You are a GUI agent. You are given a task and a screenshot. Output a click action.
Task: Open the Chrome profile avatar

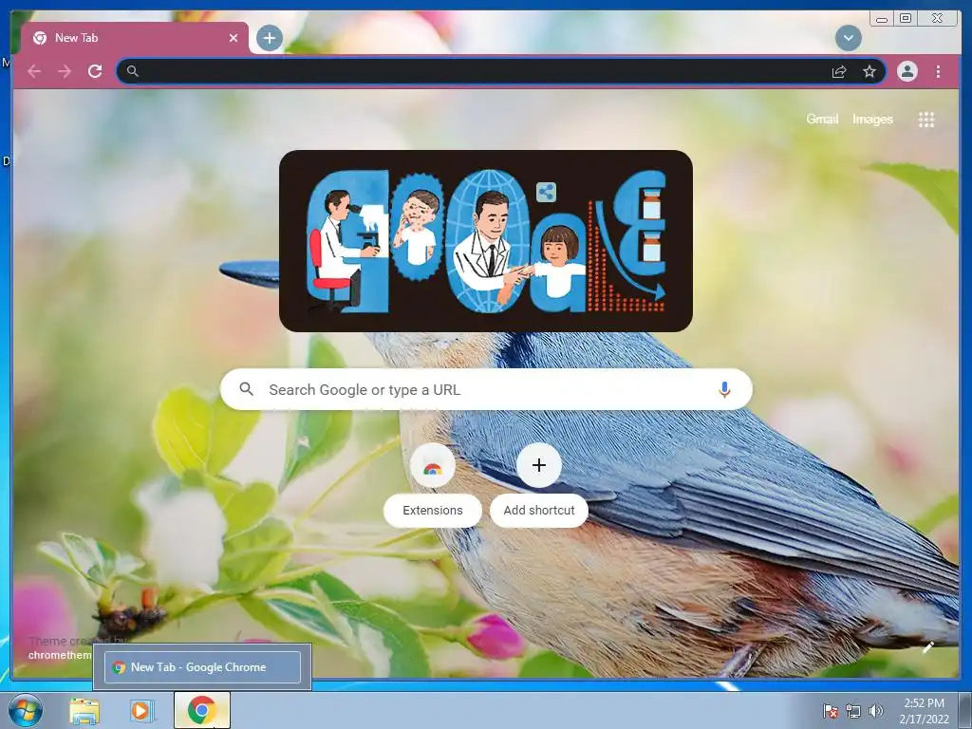(907, 71)
